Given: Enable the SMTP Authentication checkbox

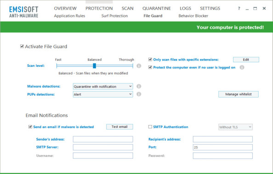Looking at the screenshot, I should [x=150, y=127].
